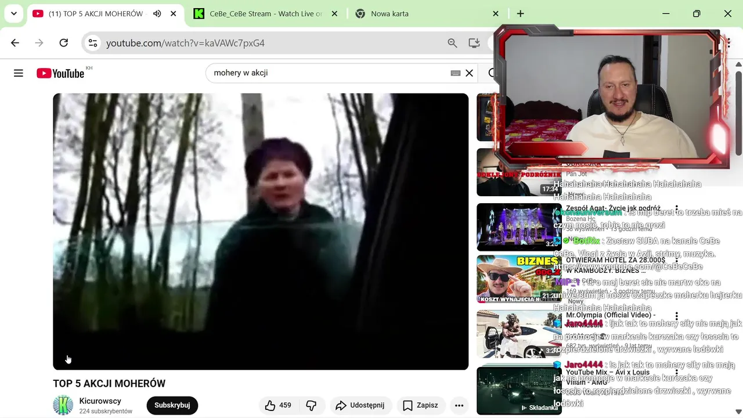Click the '224 subskrybentów' subscriber count
Viewport: 743px width, 418px height.
point(106,411)
